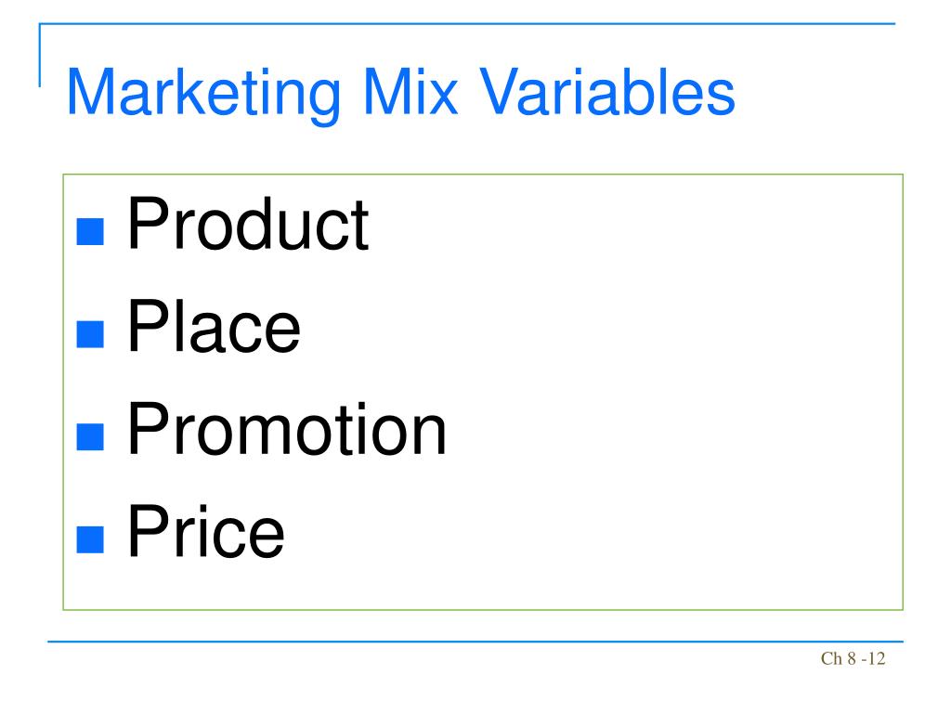This screenshot has height=713, width=951.
Task: Click the blue horizontal line above footer
Action: click(x=475, y=641)
